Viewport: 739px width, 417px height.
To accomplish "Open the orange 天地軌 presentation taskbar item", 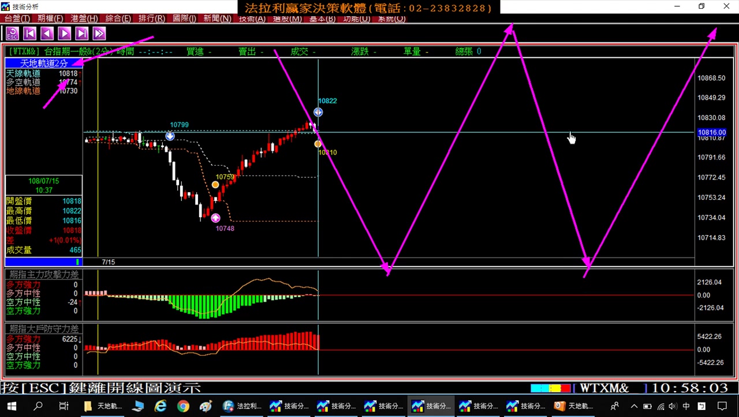I will point(574,407).
